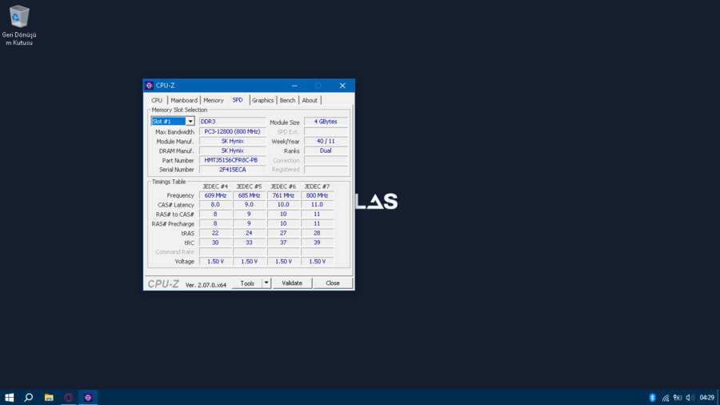Click the 609 MHz frequency cell

point(215,195)
